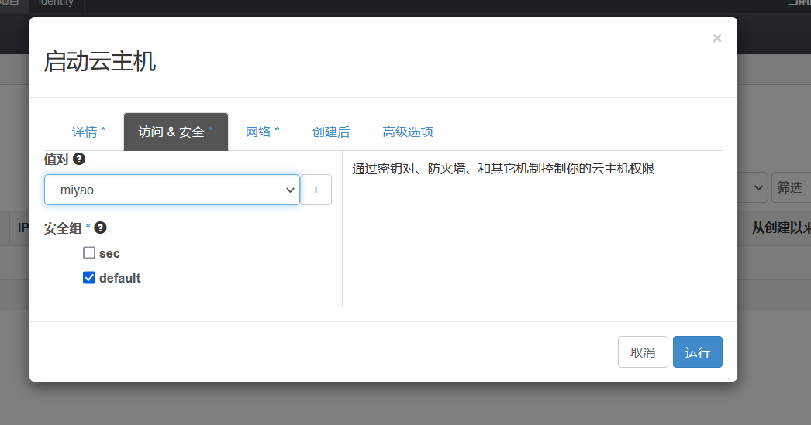Click the plus button to add key pair
The width and height of the screenshot is (811, 425).
316,190
